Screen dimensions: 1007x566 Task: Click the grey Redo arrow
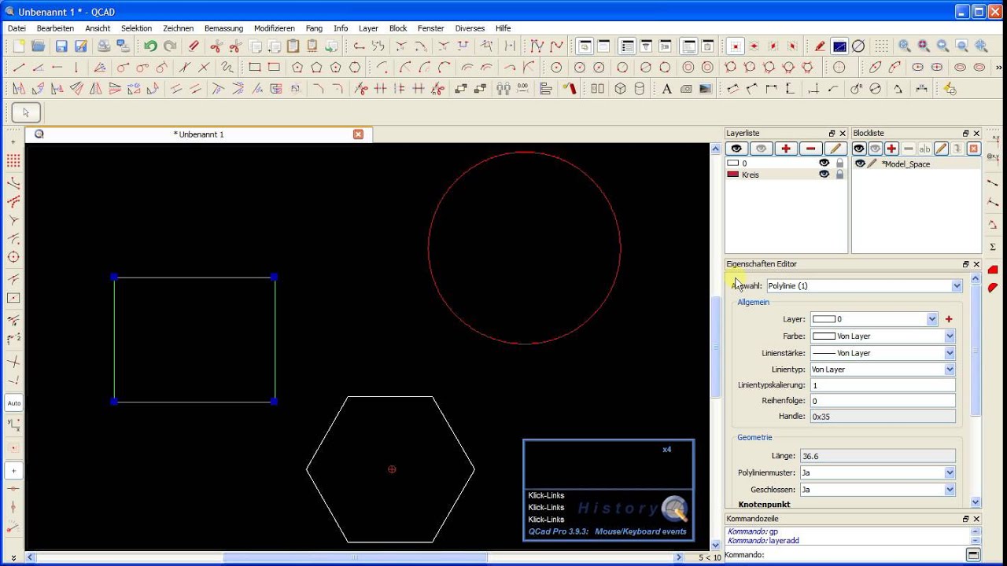(170, 46)
